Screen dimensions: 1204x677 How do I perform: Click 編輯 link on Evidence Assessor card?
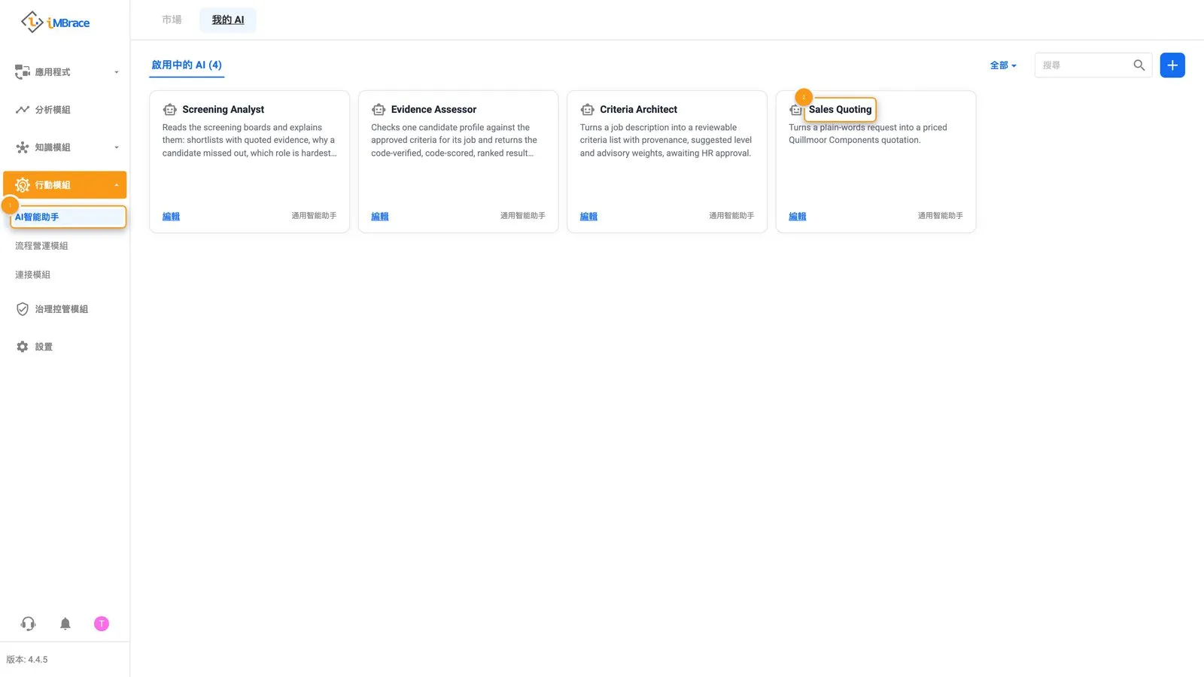point(380,217)
